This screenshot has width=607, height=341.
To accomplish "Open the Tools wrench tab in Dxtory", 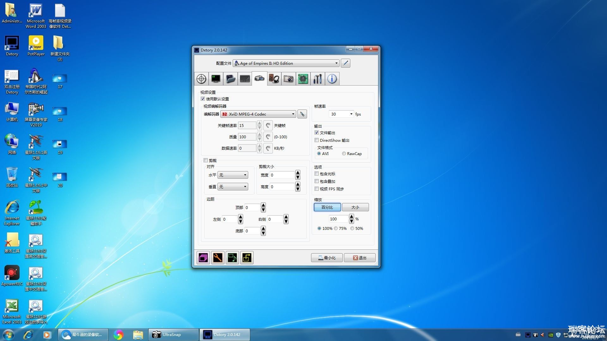I will 317,79.
